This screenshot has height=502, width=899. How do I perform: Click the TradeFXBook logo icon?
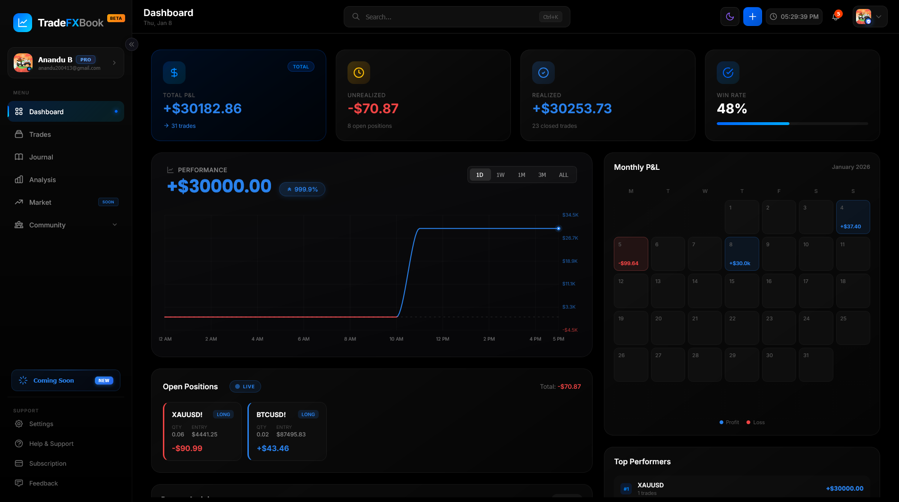pyautogui.click(x=23, y=23)
